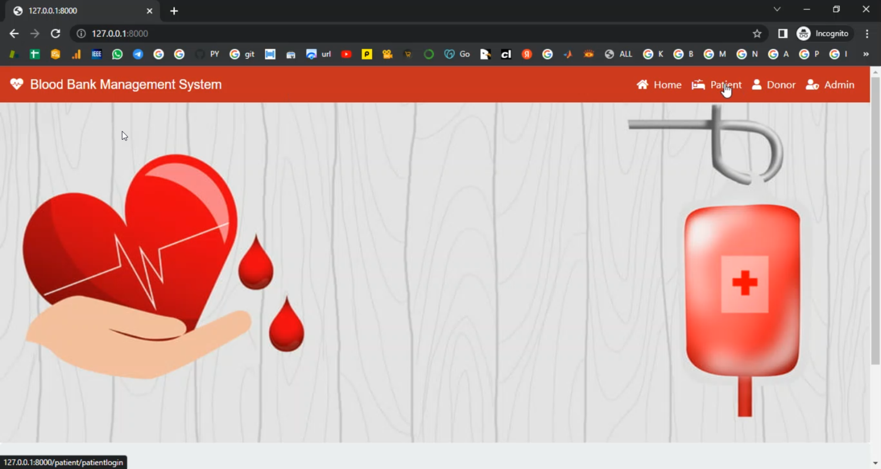Bookmark this page with the star icon
This screenshot has height=469, width=881.
click(x=757, y=33)
